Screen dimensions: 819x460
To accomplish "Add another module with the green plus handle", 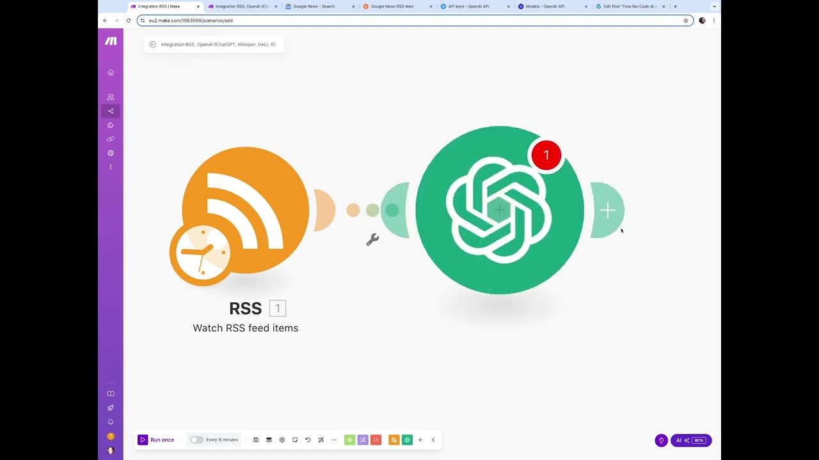I will 607,210.
